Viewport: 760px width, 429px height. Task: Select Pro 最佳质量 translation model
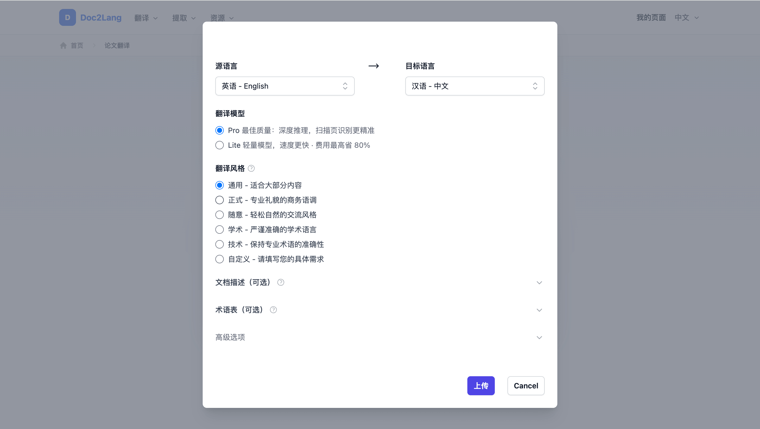pos(220,130)
